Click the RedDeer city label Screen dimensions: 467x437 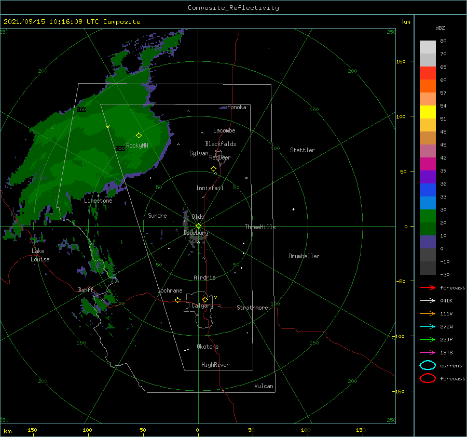click(x=220, y=157)
